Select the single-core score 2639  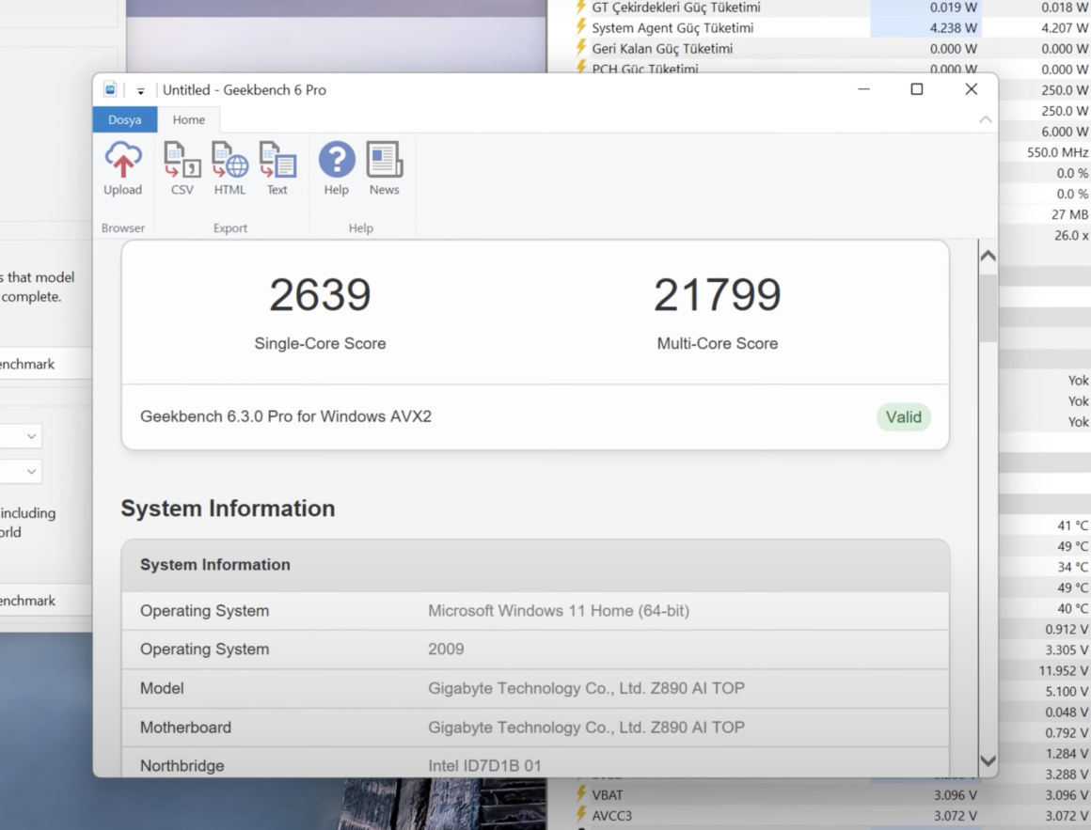tap(320, 295)
